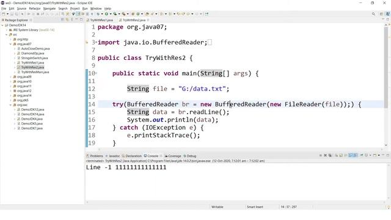Toggle Mark Occurrences in the toolbar
The width and height of the screenshot is (391, 220).
pos(78,14)
